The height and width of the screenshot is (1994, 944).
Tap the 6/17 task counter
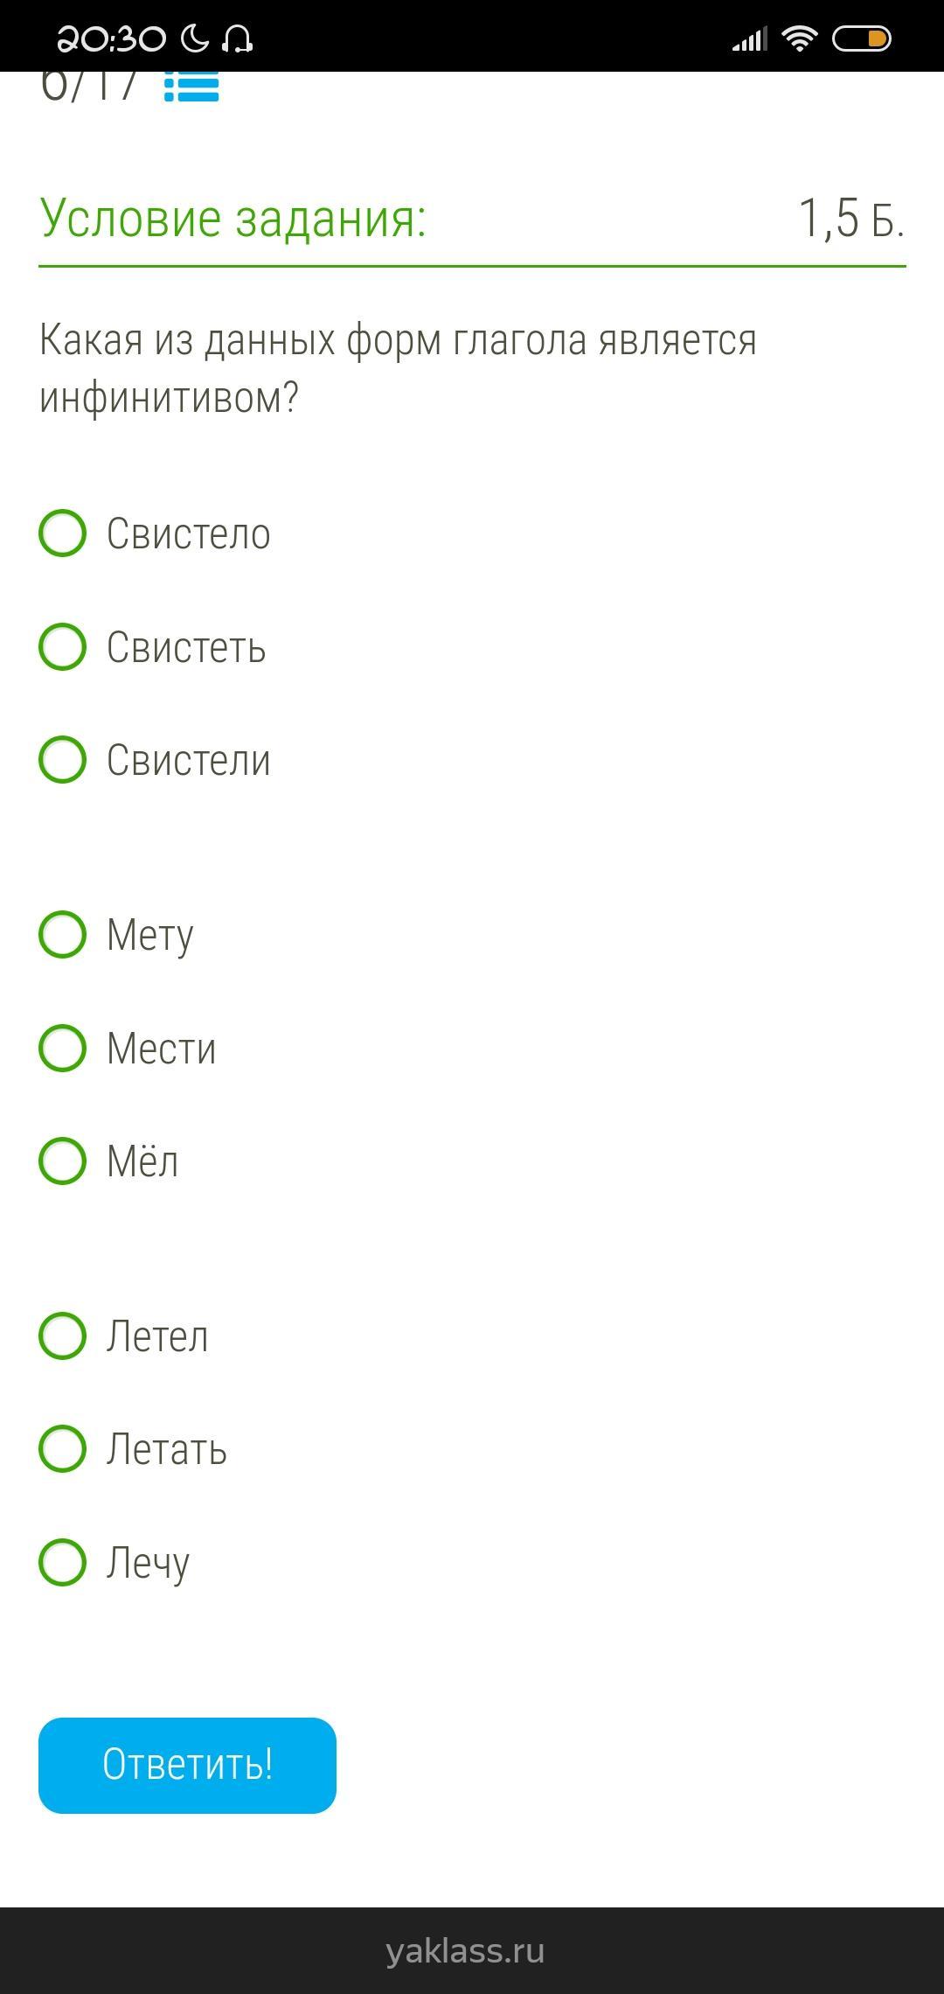[x=88, y=87]
